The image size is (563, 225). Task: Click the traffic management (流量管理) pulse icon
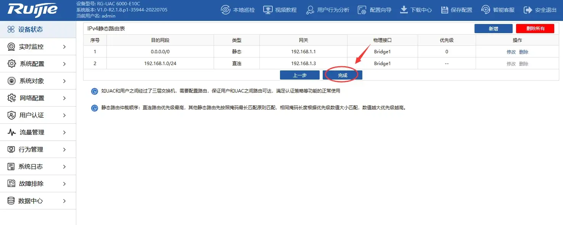click(11, 132)
